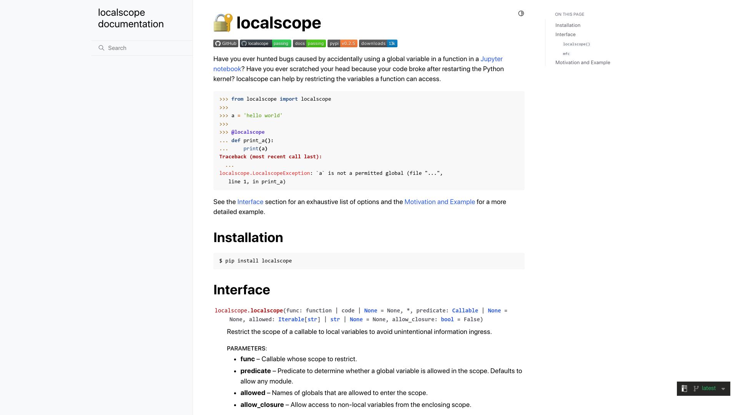Click the branch icon beside latest
Viewport: 738px width, 415px height.
[x=696, y=388]
